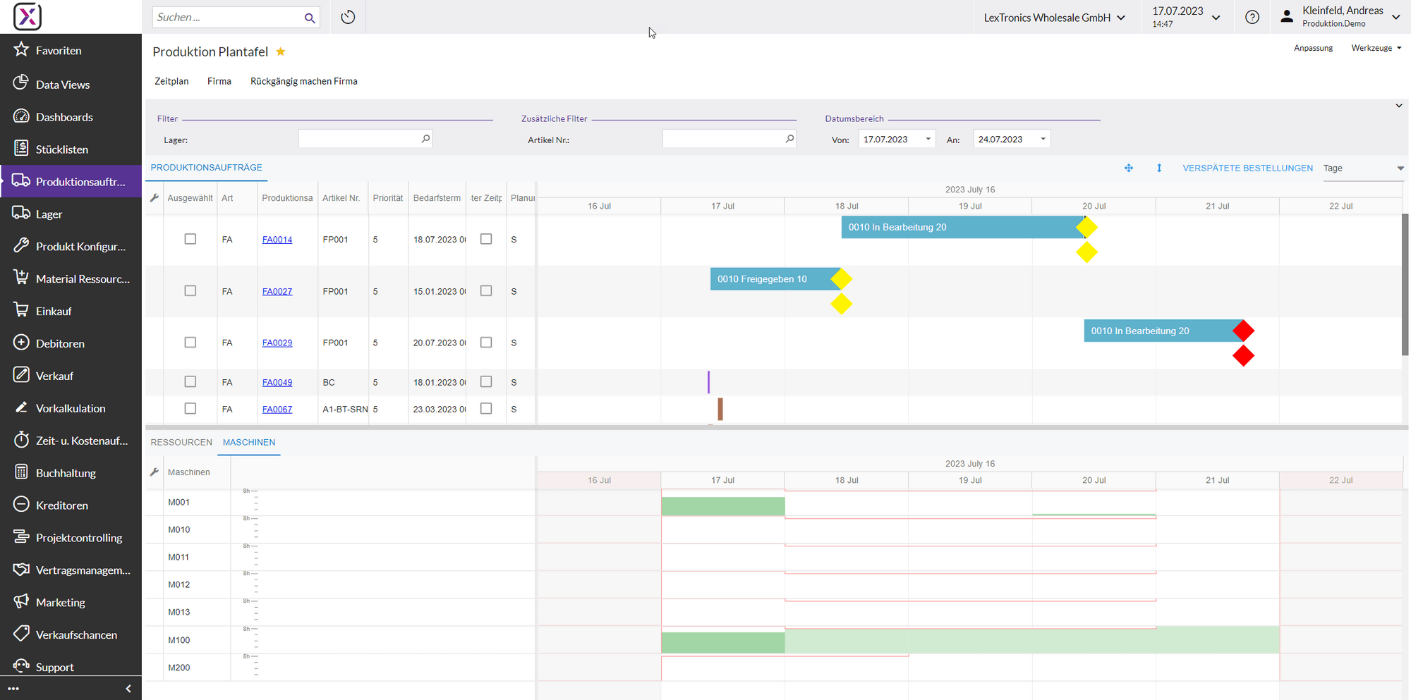
Task: Open production order link FA0049
Action: click(x=277, y=383)
